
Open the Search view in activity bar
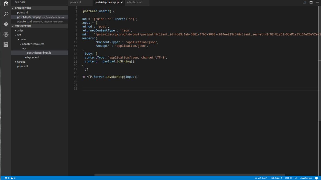6,14
